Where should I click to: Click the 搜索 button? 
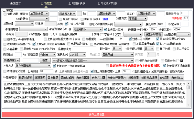45,60
